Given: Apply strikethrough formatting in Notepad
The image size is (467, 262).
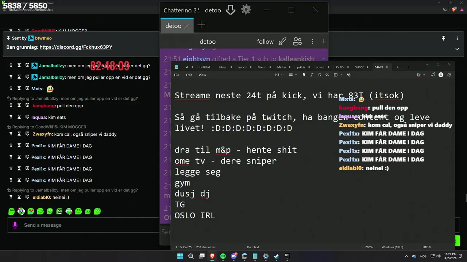Looking at the screenshot, I should coord(320,75).
